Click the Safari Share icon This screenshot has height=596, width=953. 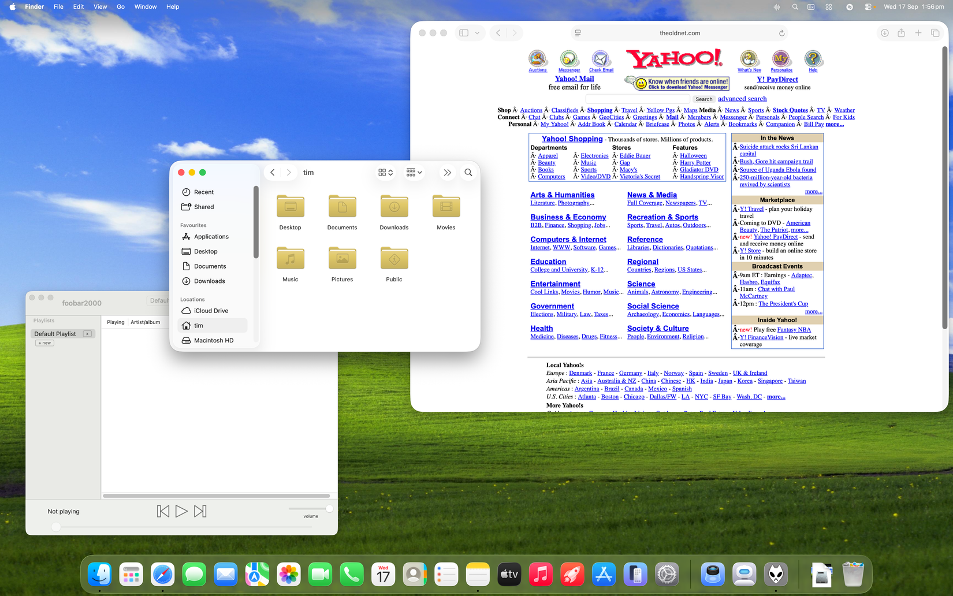point(901,33)
